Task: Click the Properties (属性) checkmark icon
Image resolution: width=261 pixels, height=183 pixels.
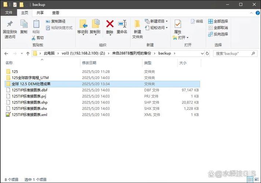Action: (178, 24)
